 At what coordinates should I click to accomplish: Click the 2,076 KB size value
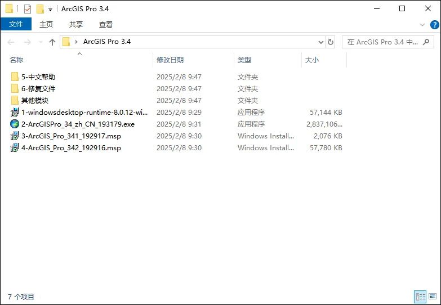[328, 136]
